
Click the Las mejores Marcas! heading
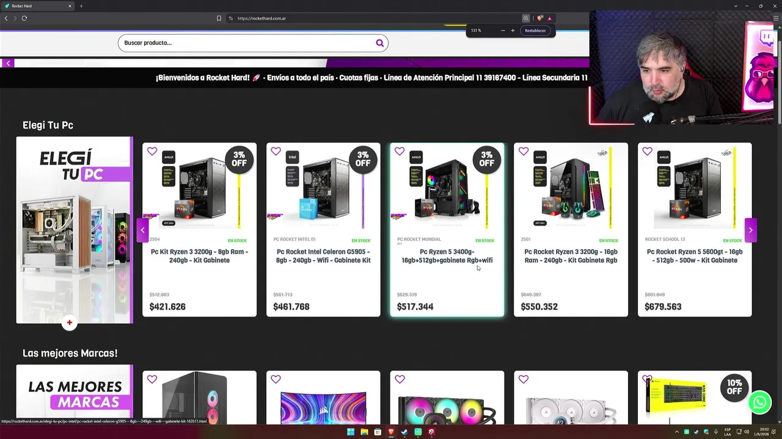click(x=70, y=353)
